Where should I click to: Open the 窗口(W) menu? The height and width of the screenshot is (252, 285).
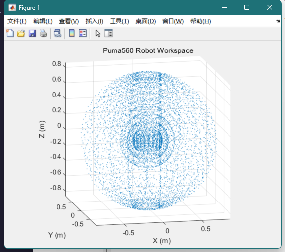pyautogui.click(x=173, y=21)
